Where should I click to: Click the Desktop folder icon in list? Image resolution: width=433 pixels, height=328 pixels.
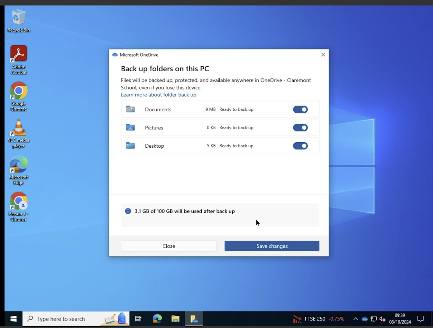click(130, 145)
